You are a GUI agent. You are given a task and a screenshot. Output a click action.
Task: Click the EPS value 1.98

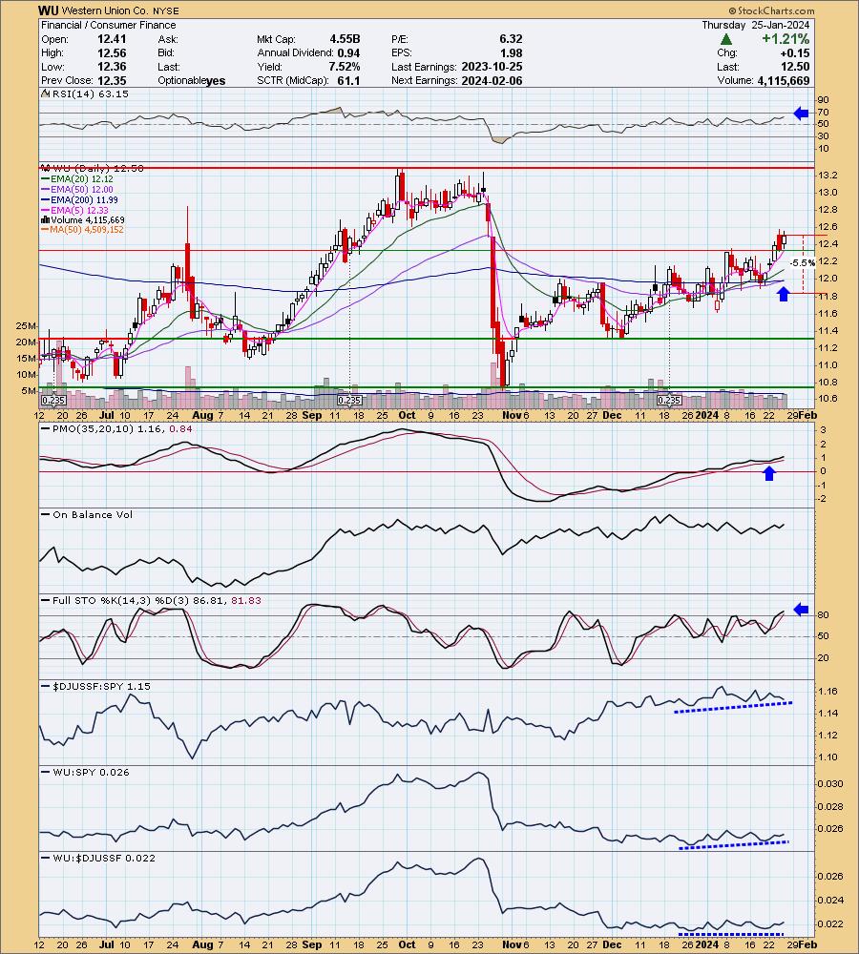tap(511, 52)
